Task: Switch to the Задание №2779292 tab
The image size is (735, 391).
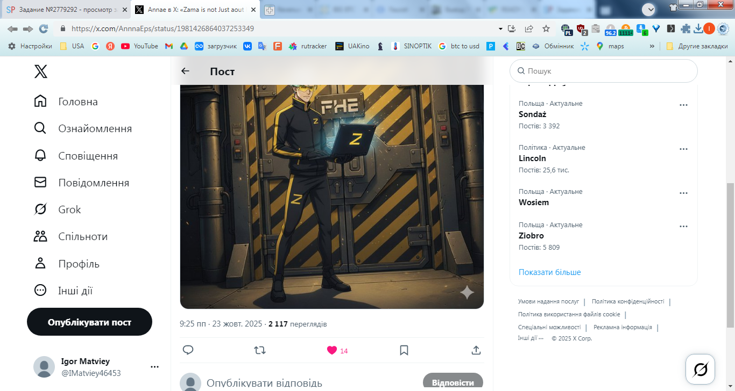Action: click(65, 10)
